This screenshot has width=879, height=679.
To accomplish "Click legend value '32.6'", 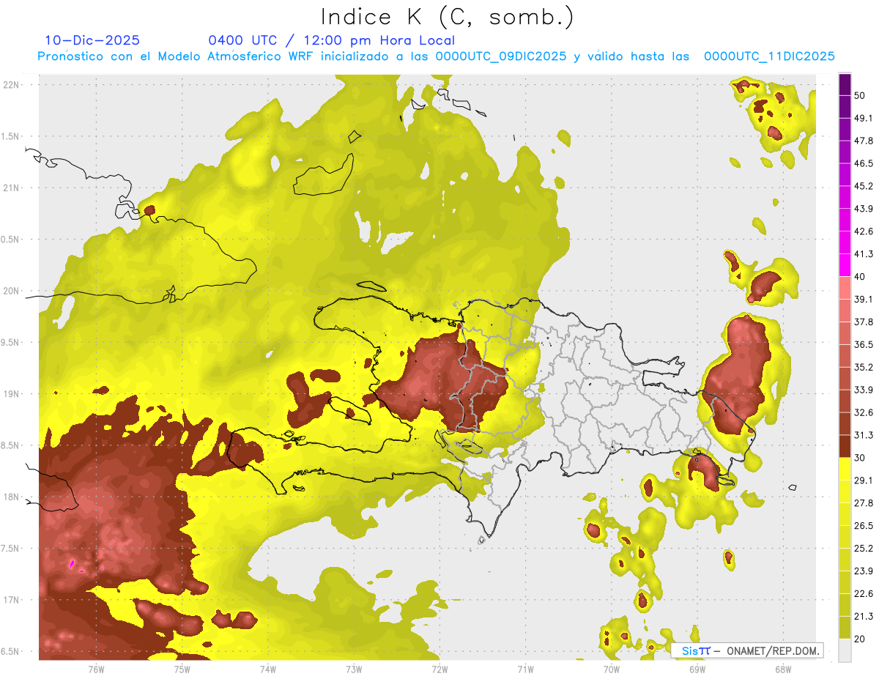I will [864, 412].
